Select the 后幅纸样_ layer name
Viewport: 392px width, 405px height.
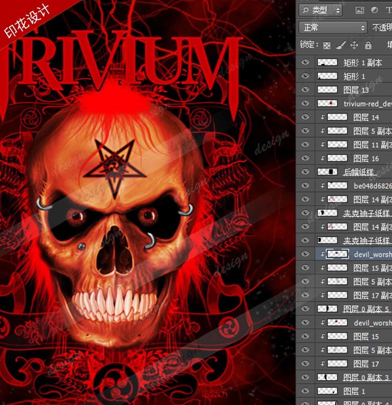click(360, 172)
